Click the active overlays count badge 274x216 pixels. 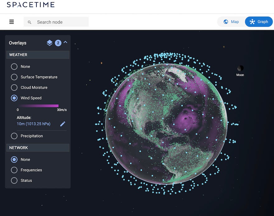pyautogui.click(x=58, y=43)
